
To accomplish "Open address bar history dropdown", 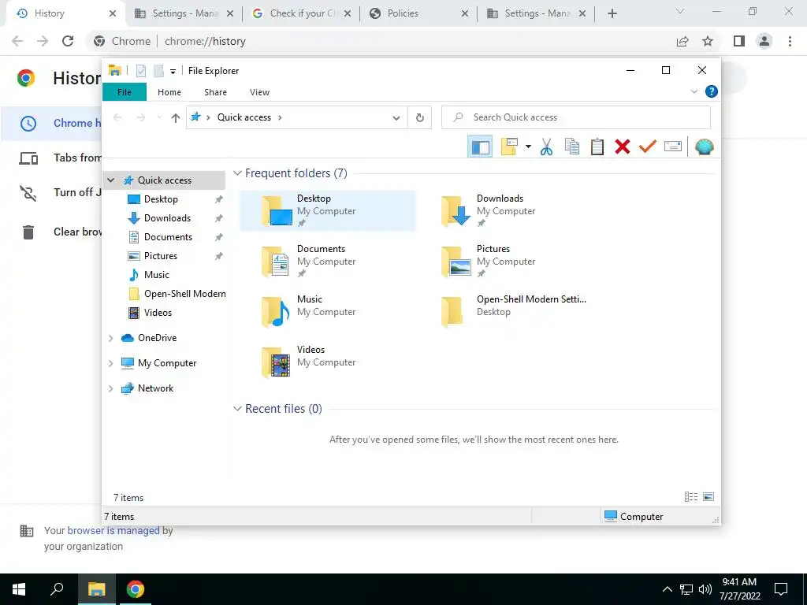I will (396, 118).
